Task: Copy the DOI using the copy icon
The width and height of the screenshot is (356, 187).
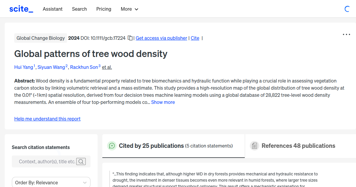Action: pyautogui.click(x=130, y=38)
